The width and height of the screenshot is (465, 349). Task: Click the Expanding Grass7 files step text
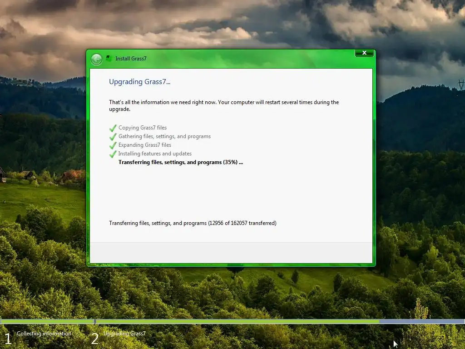tap(145, 145)
